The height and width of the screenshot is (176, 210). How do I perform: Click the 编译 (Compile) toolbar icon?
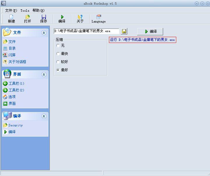tap(62, 19)
